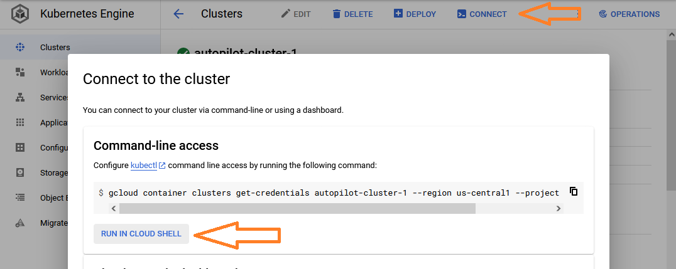The height and width of the screenshot is (269, 676).
Task: Copy the gcloud command with copy icon
Action: pos(574,191)
